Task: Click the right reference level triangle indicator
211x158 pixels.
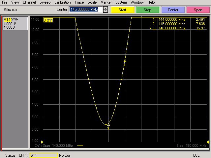Action: [208, 142]
